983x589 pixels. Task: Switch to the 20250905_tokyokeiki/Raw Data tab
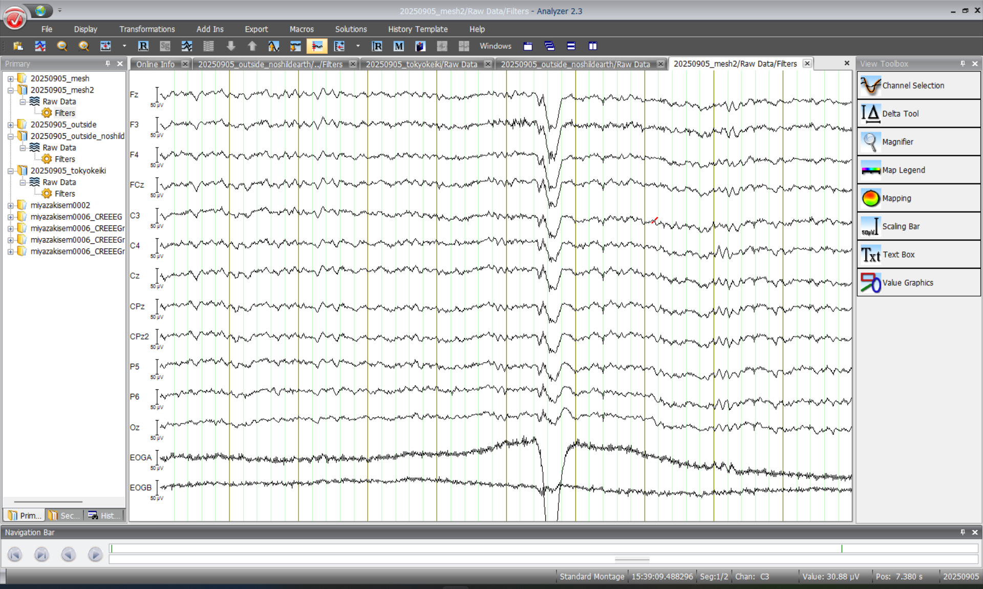click(421, 64)
